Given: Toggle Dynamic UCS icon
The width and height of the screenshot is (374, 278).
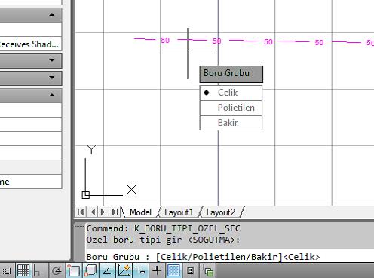Looking at the screenshot, I should pyautogui.click(x=124, y=270).
